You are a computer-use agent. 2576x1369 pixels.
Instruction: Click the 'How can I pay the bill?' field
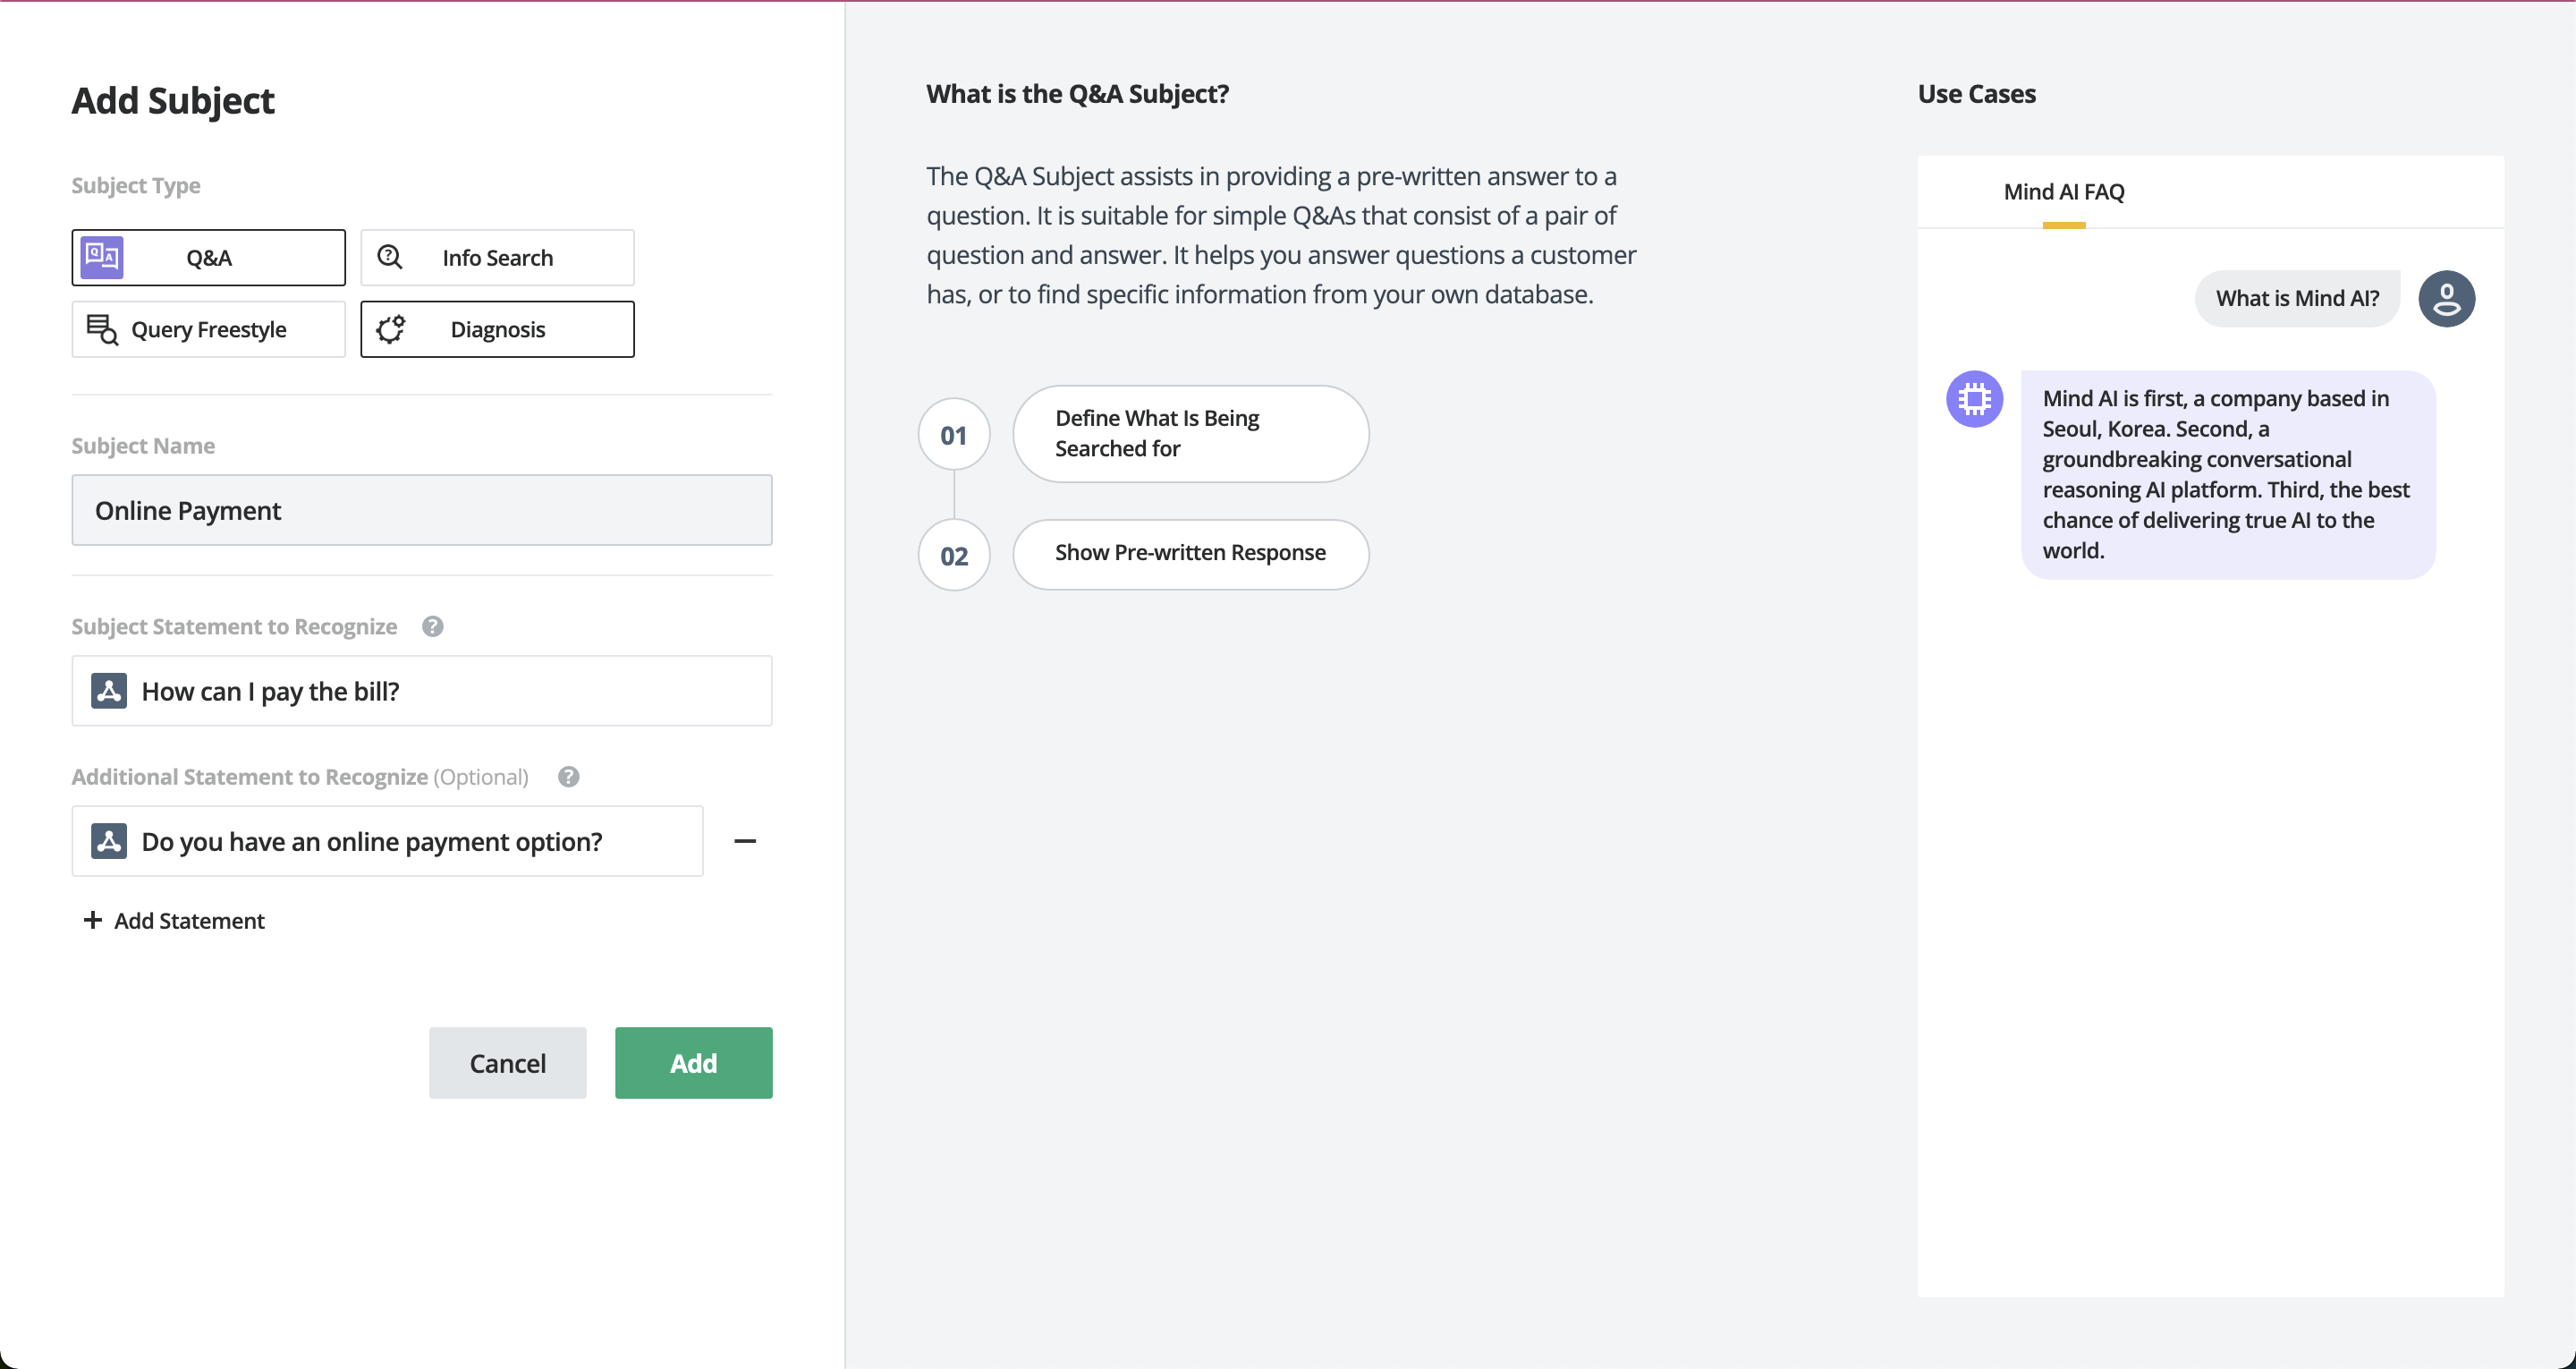[x=421, y=692]
